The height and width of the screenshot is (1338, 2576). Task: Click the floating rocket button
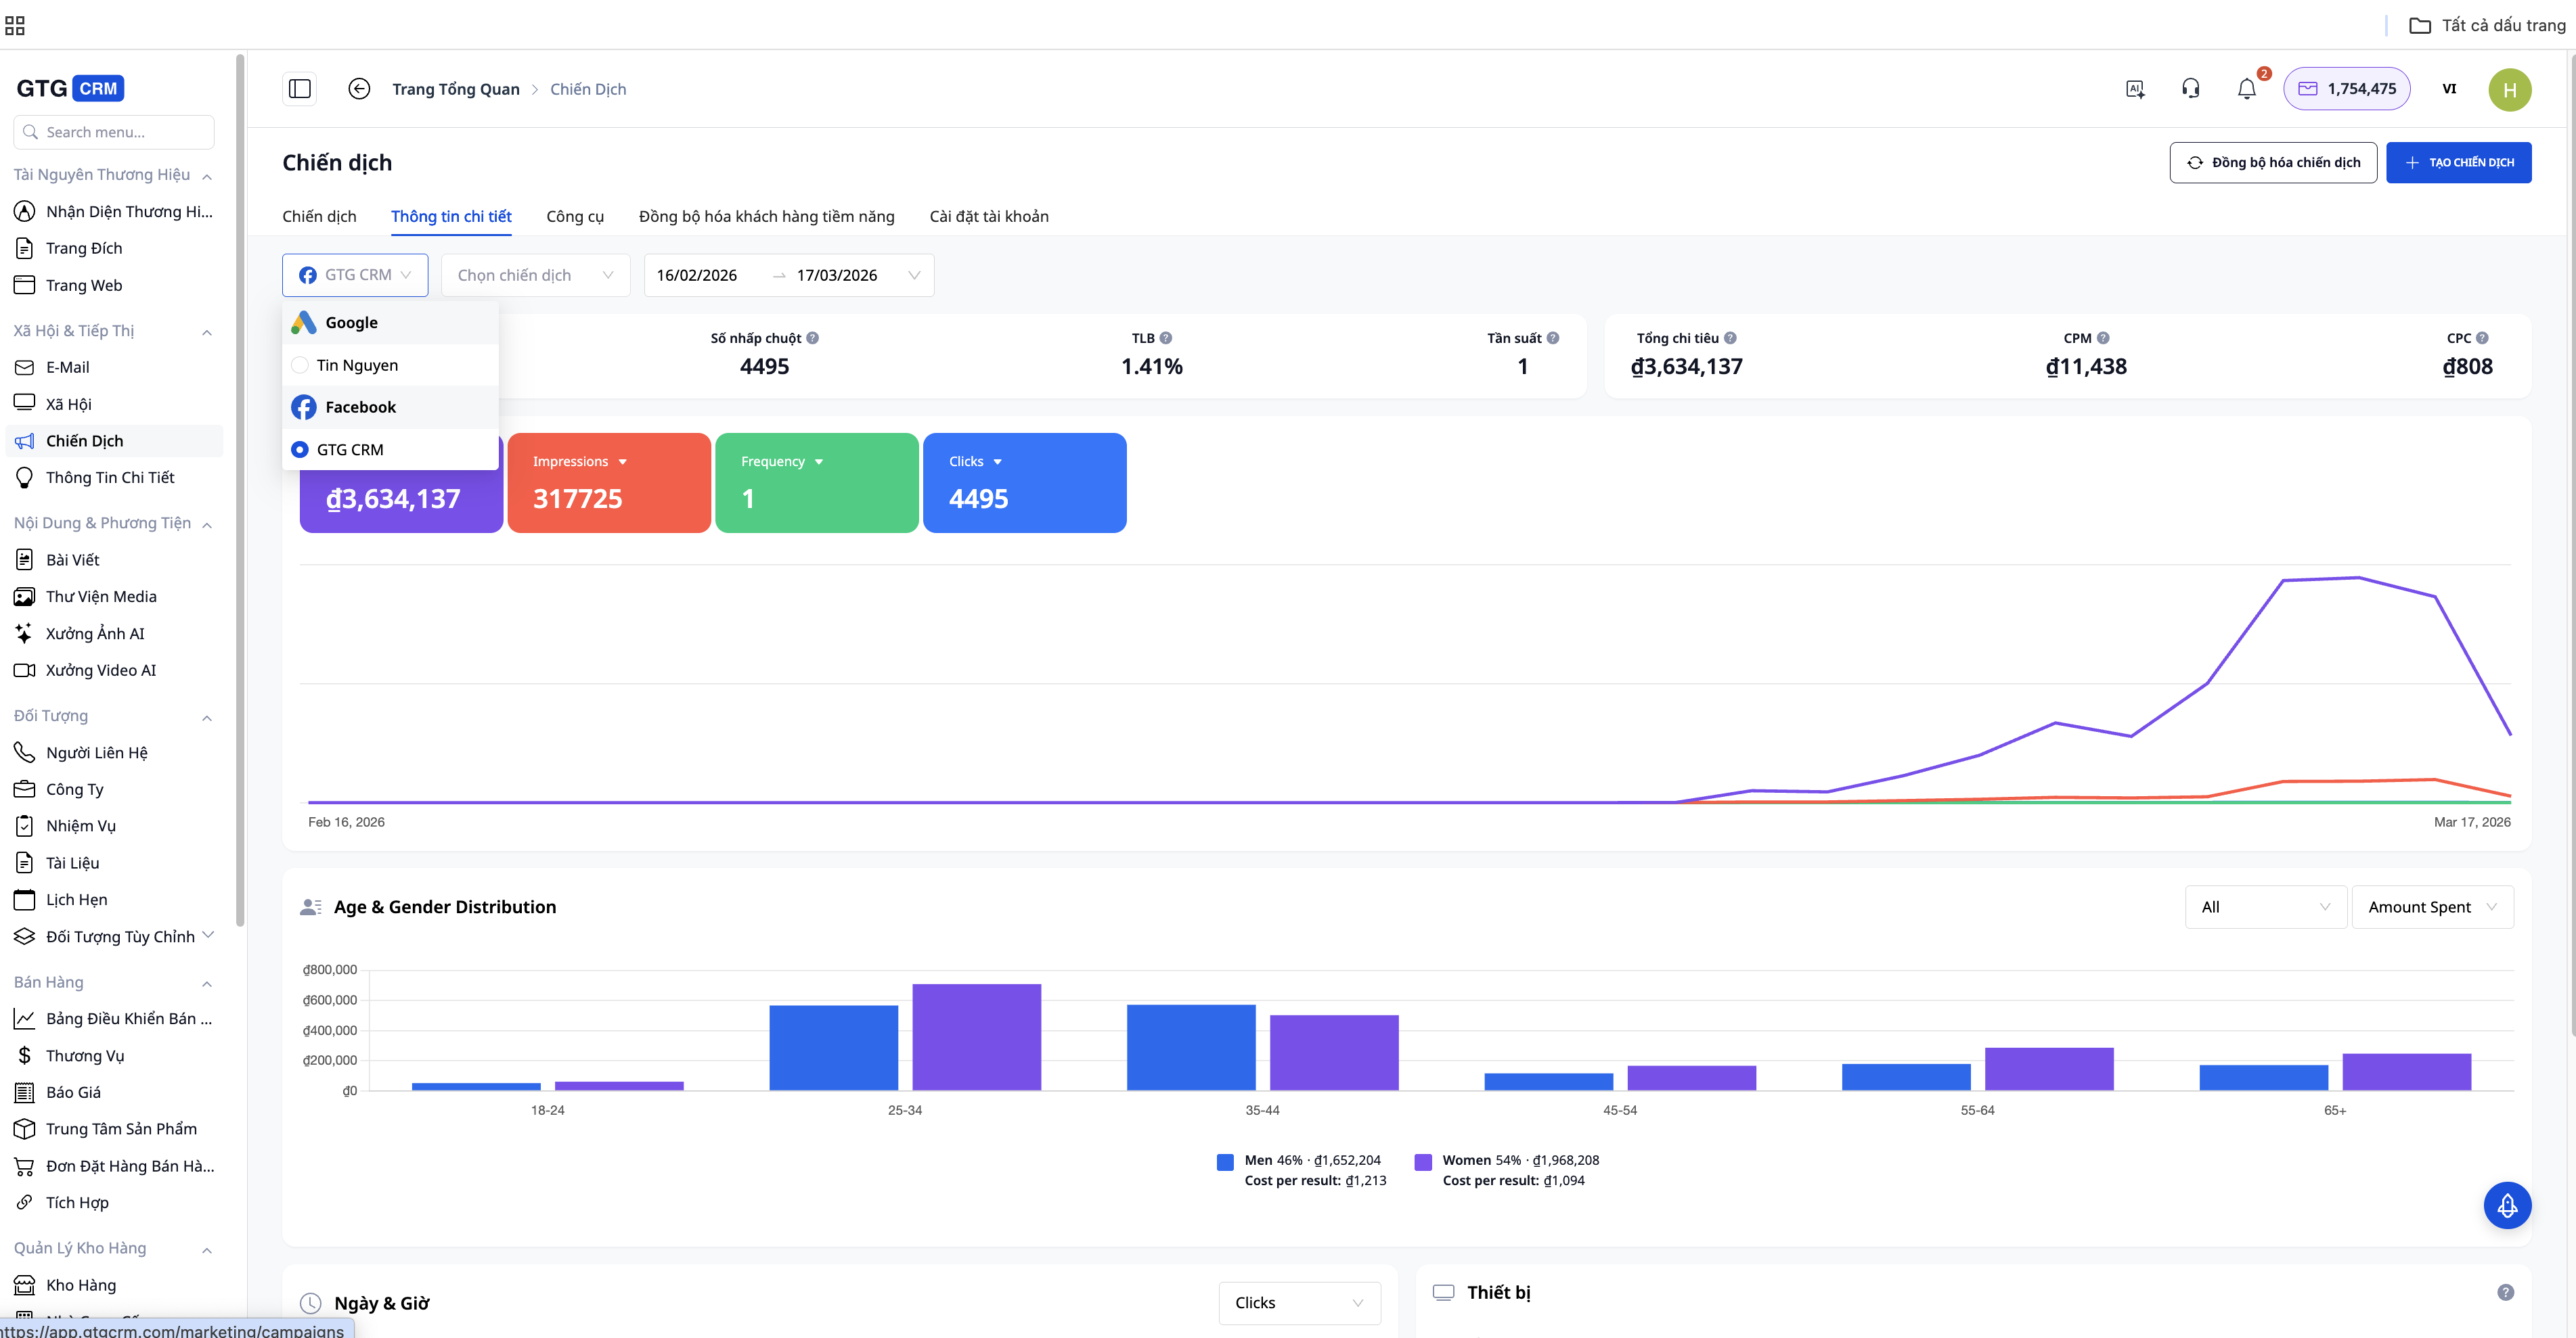(2506, 1205)
